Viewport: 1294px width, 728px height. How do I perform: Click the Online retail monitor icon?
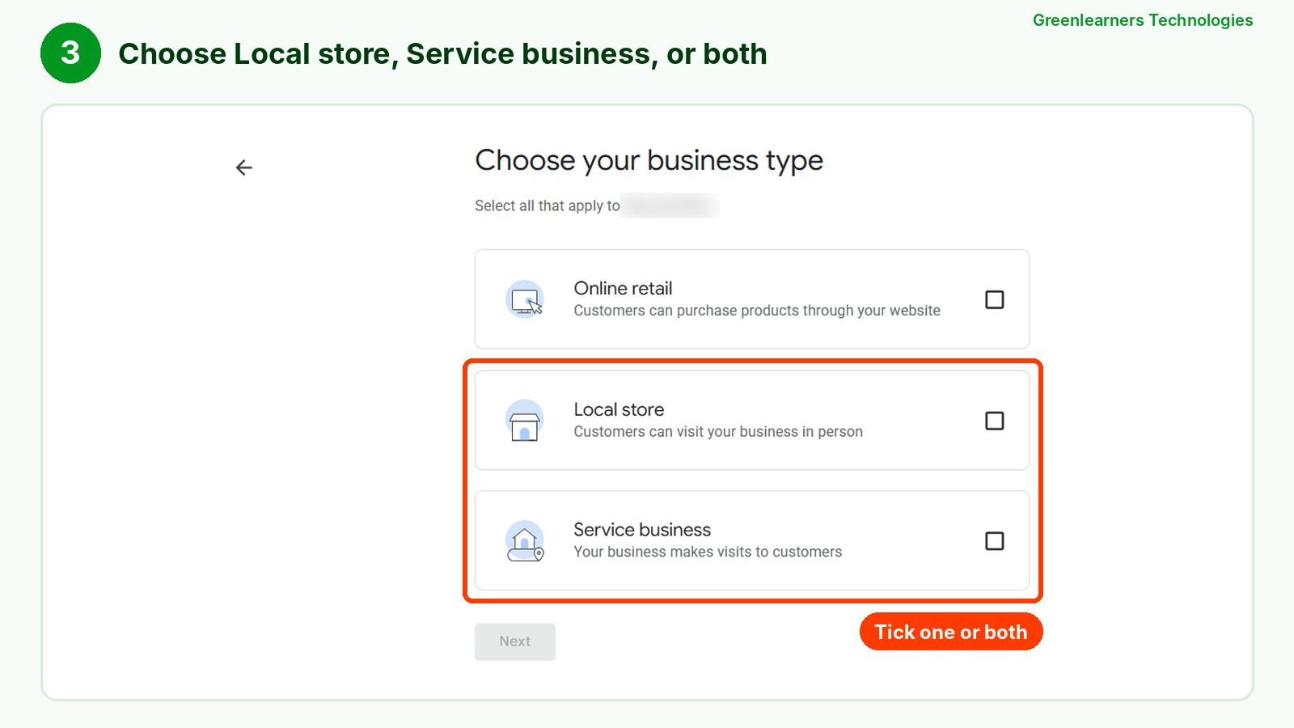coord(525,299)
